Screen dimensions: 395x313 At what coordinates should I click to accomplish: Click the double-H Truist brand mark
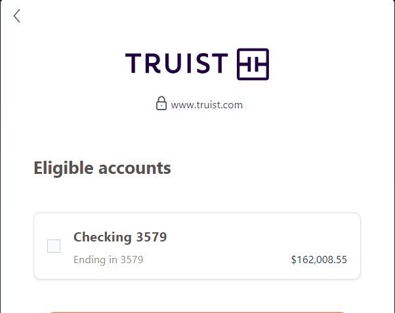253,64
